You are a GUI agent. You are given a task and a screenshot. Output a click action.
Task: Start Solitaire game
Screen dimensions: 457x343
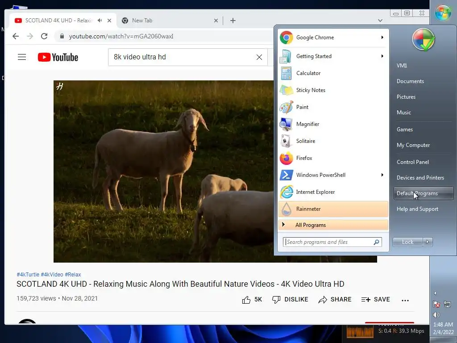click(x=333, y=141)
